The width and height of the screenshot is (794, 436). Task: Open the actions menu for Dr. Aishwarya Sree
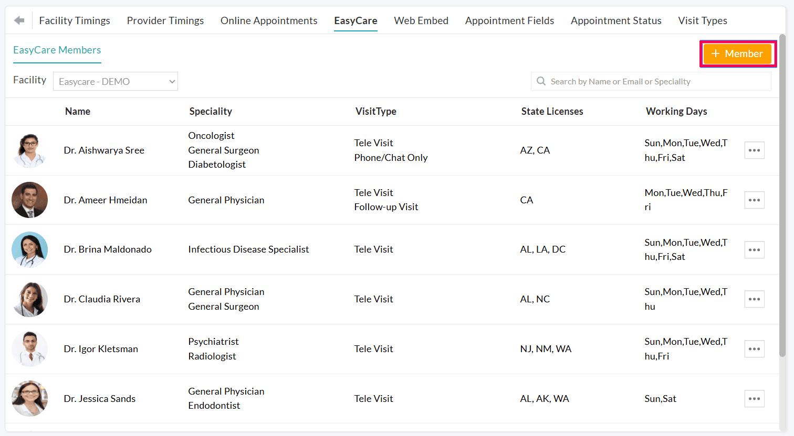tap(754, 150)
